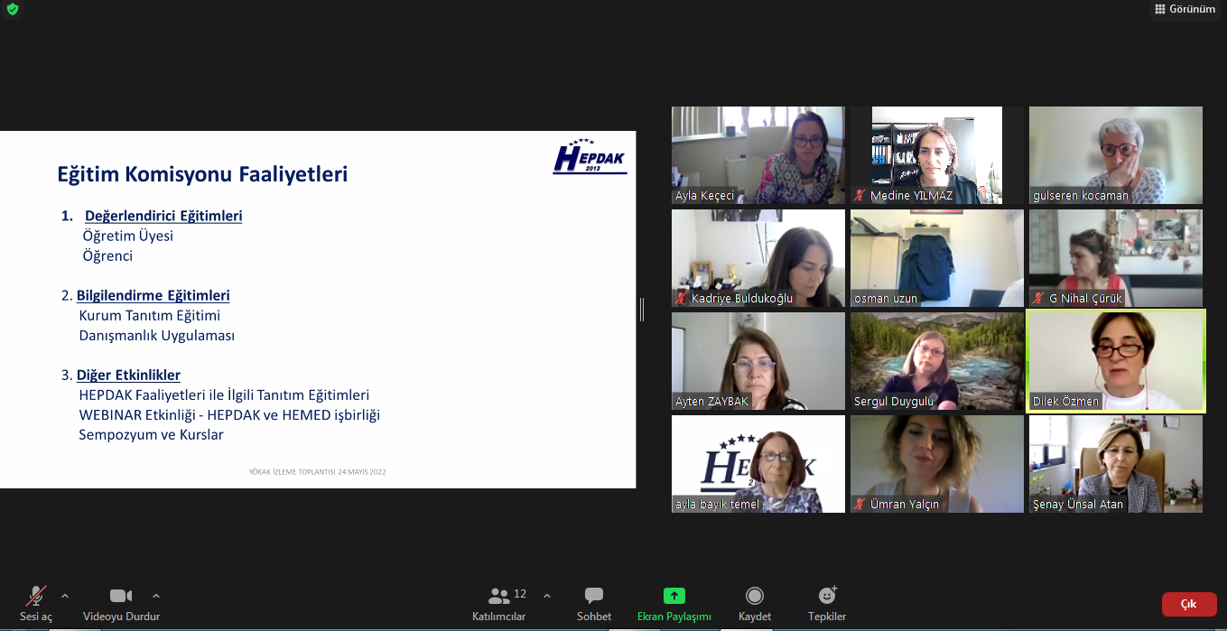
Task: Select Ayla Keçeci's video thumbnail
Action: click(x=758, y=154)
